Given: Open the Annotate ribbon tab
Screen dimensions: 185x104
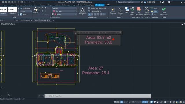Looking at the screenshot, I should point(19,5).
